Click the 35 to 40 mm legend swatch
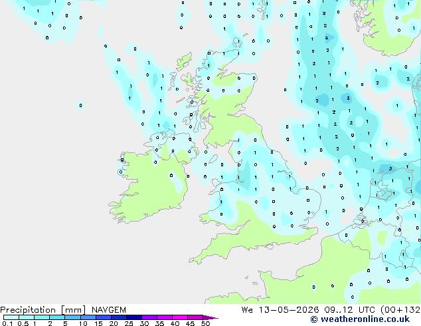 (164, 317)
